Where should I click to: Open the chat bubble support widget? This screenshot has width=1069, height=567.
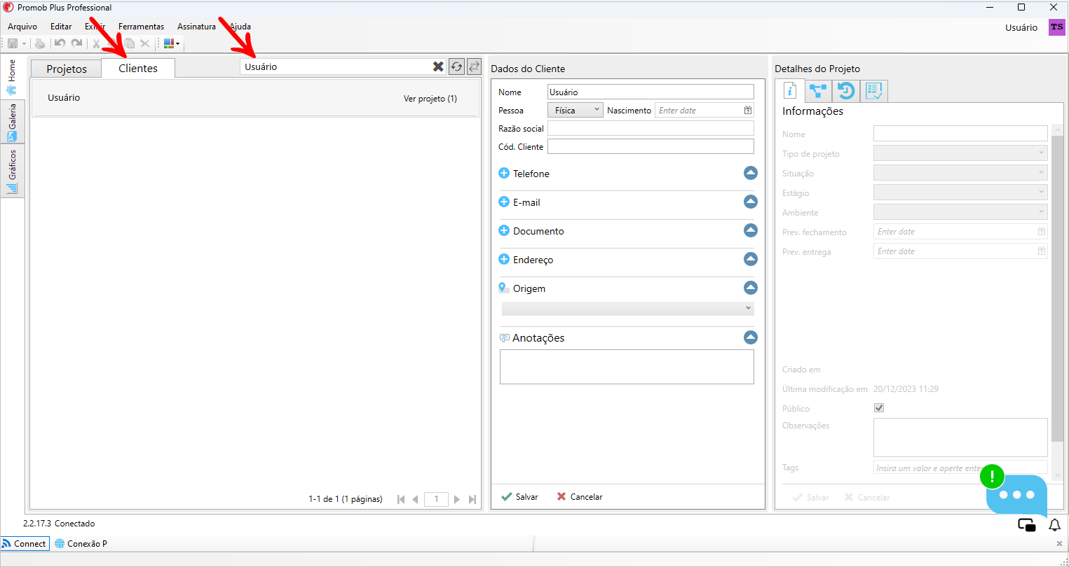click(1016, 495)
